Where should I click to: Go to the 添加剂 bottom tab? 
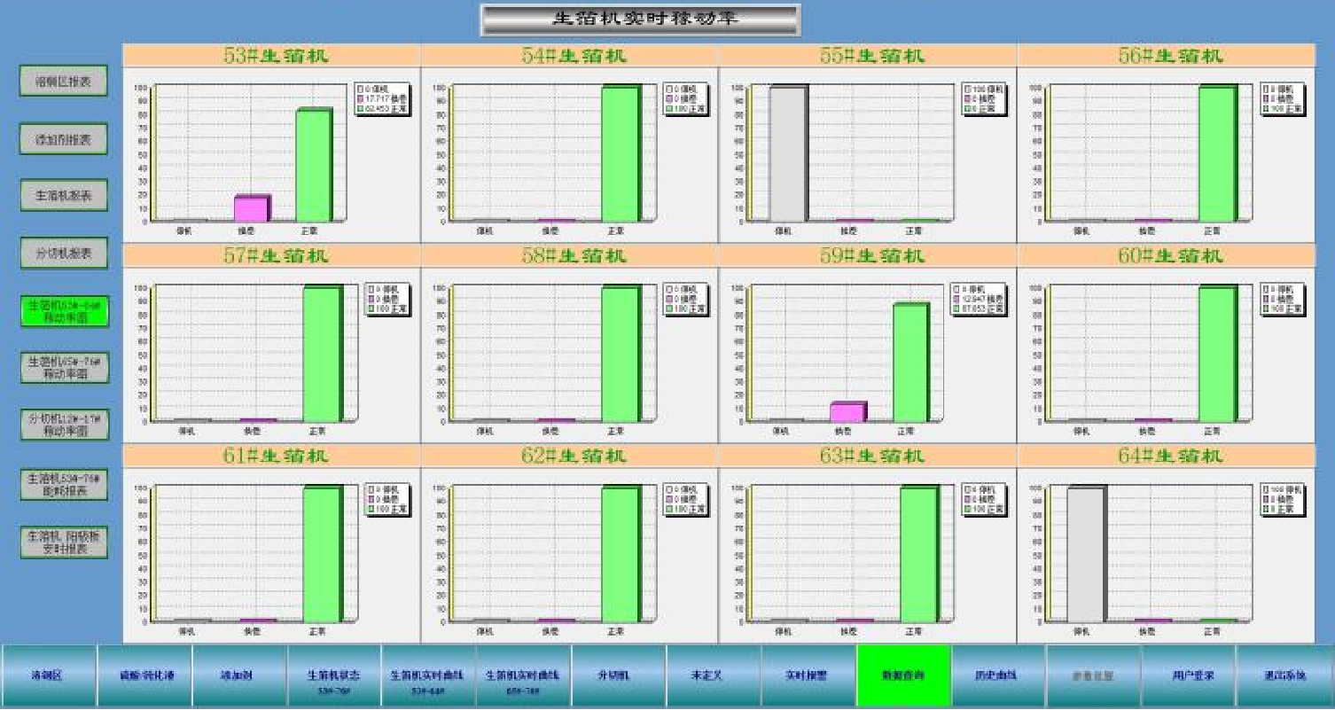tap(238, 675)
